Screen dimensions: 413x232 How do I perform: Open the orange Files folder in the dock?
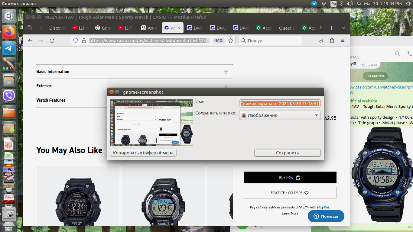pos(9,112)
